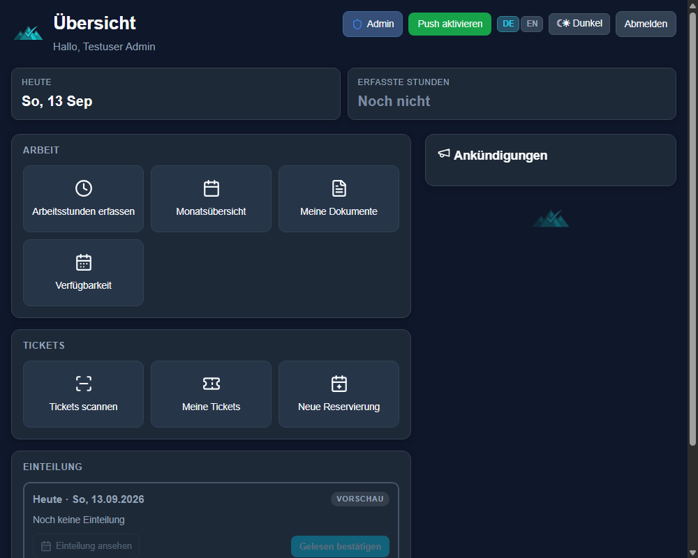The height and width of the screenshot is (558, 698).
Task: Click the clock icon for Arbeitsstunden erfassen
Action: (x=84, y=188)
